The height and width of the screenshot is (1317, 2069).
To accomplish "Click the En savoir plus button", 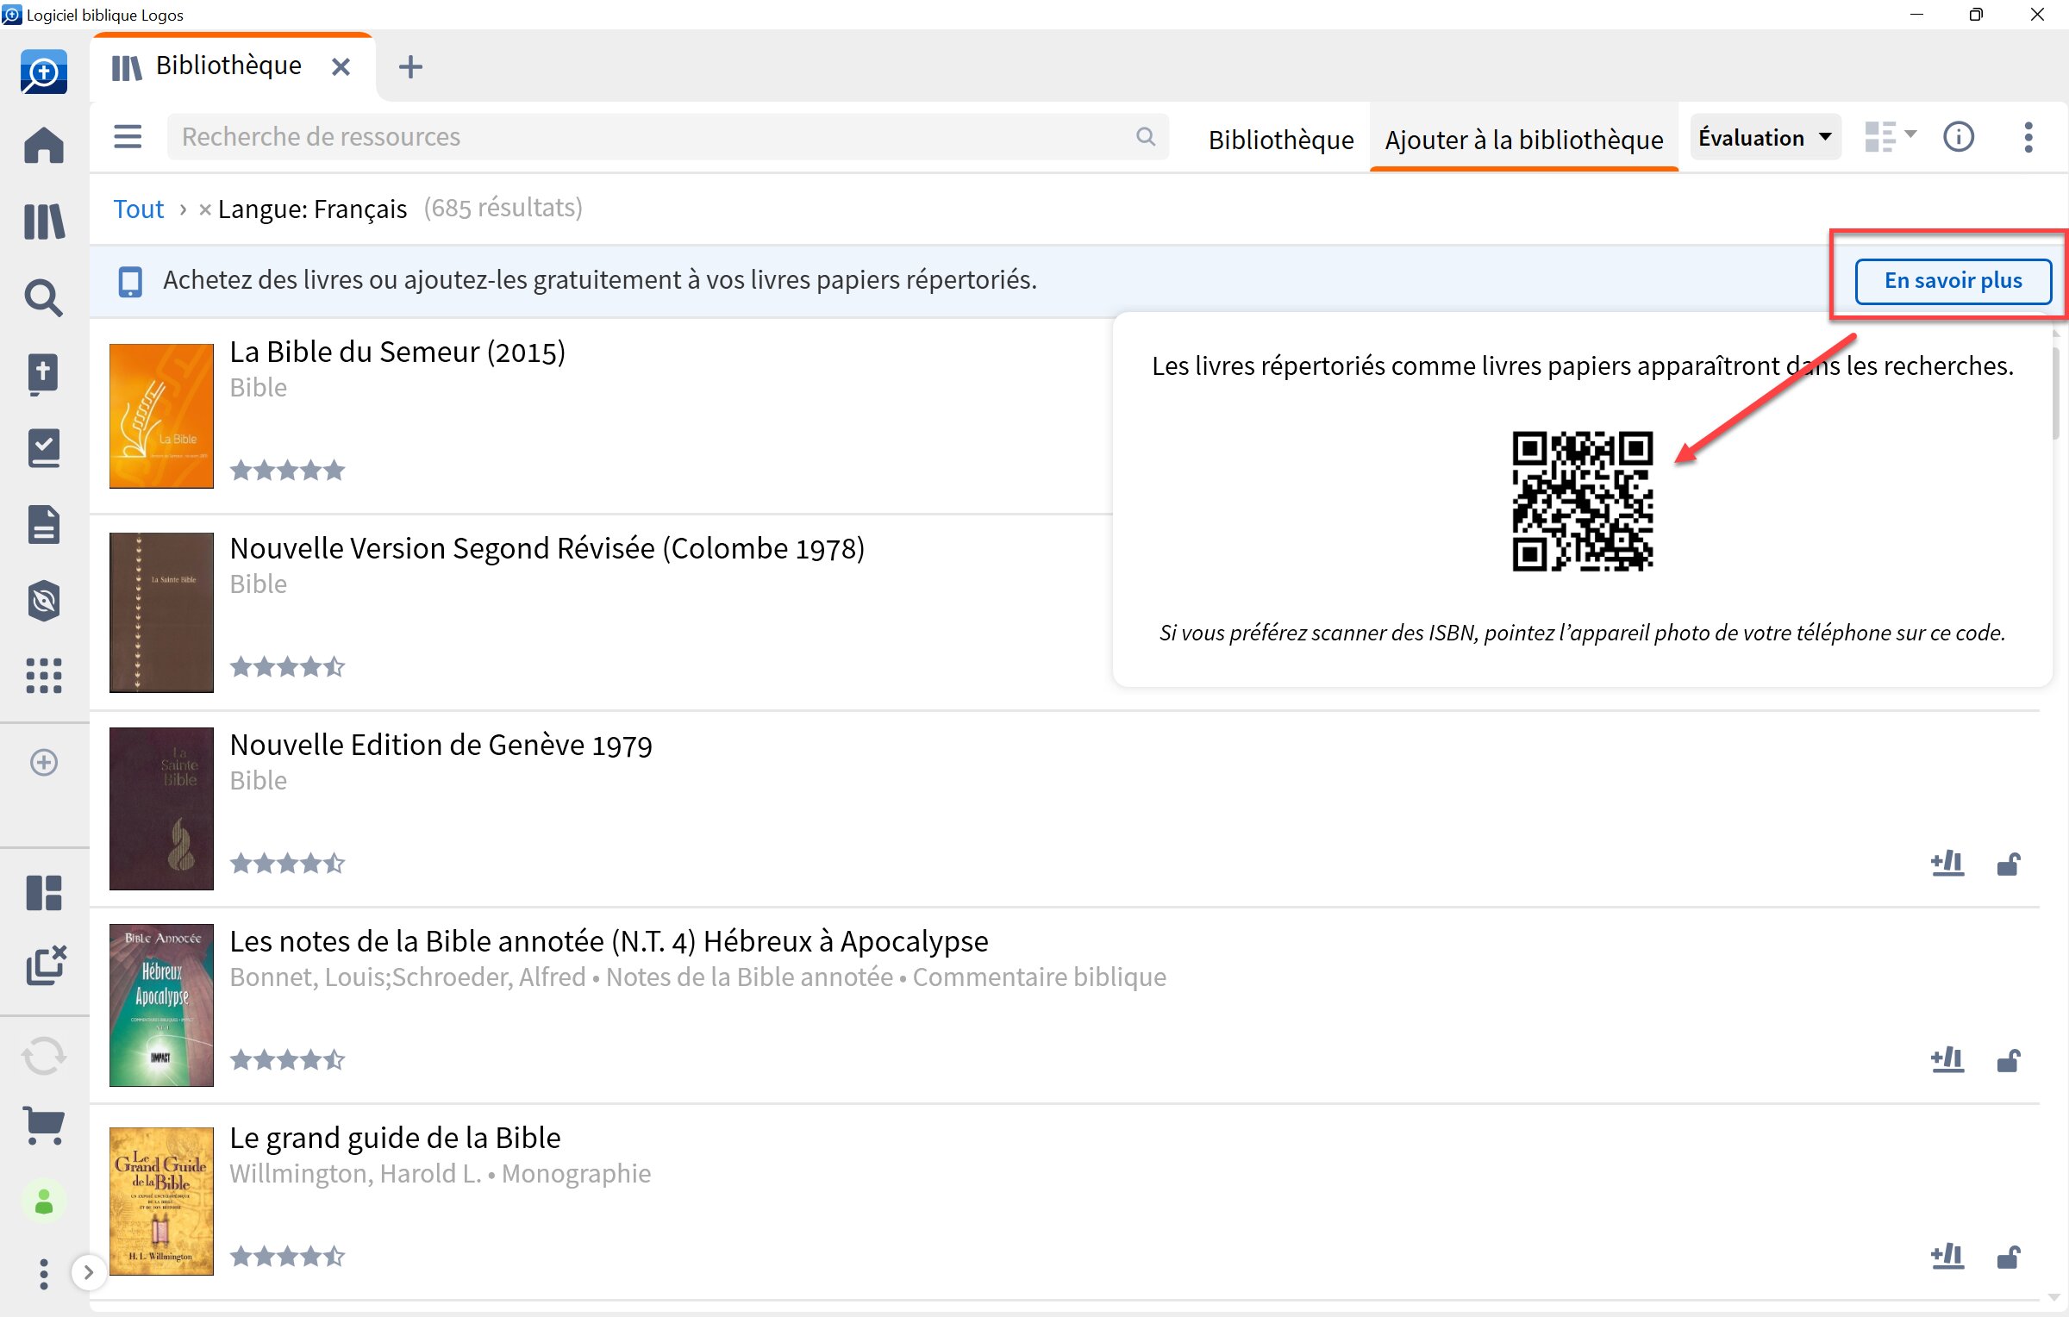I will [x=1953, y=280].
